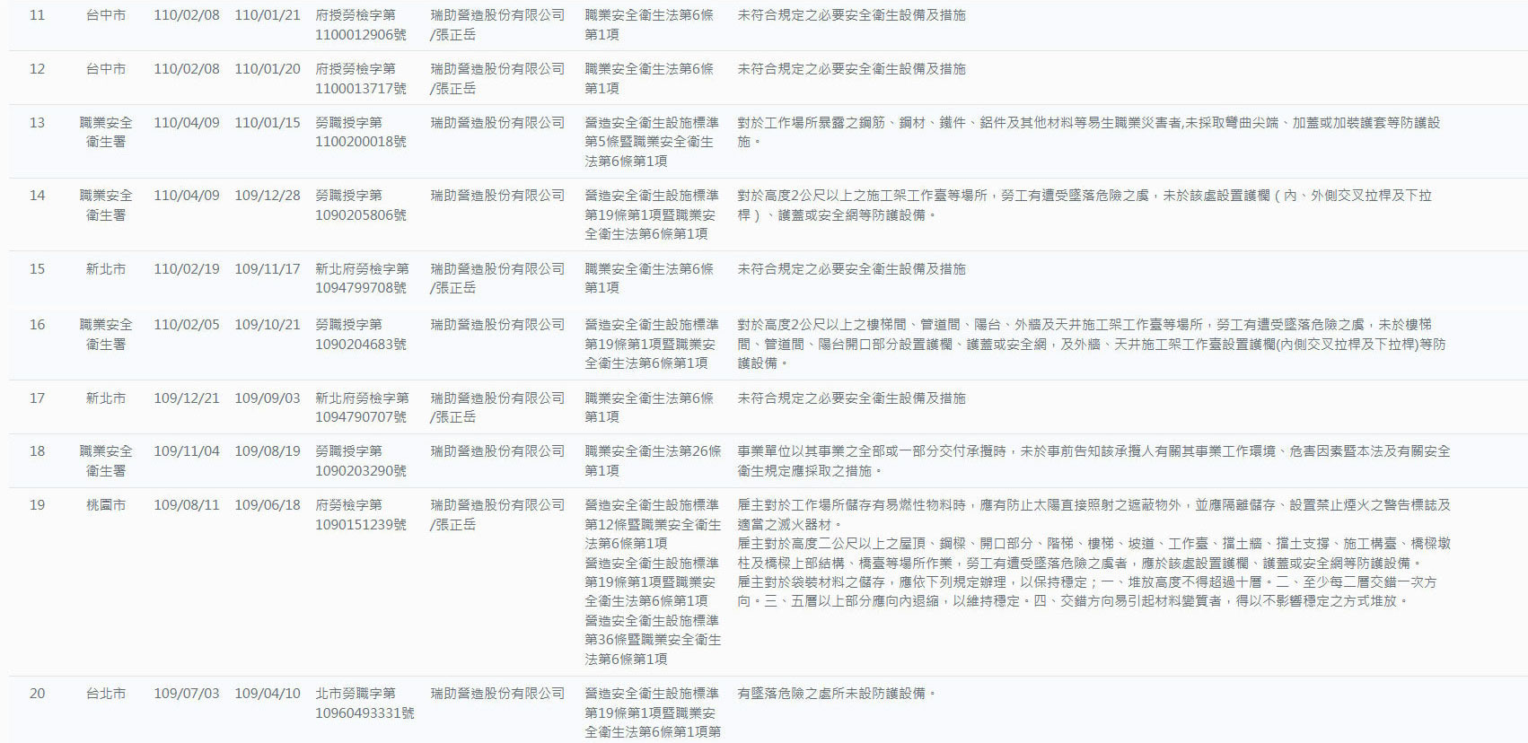
Task: Click law citation 第12條 in row 19
Action: click(653, 525)
